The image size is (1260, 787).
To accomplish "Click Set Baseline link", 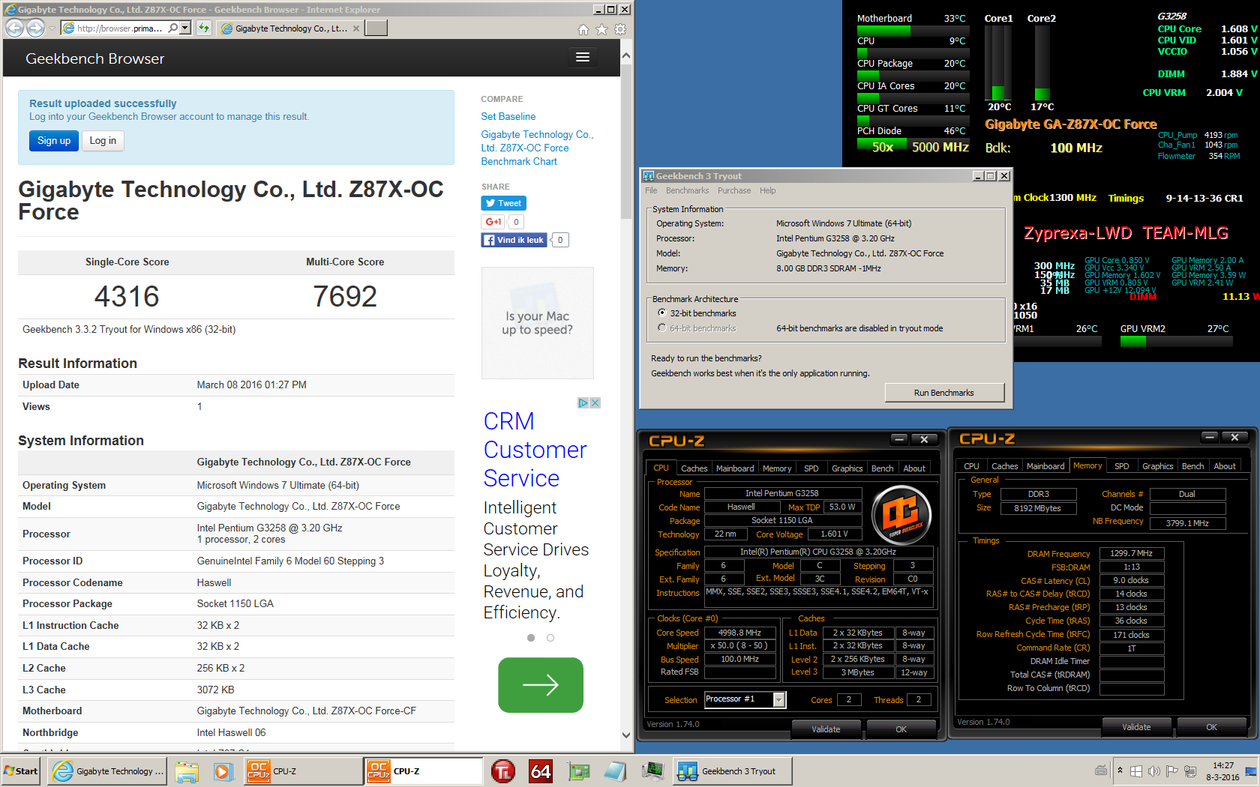I will (508, 117).
